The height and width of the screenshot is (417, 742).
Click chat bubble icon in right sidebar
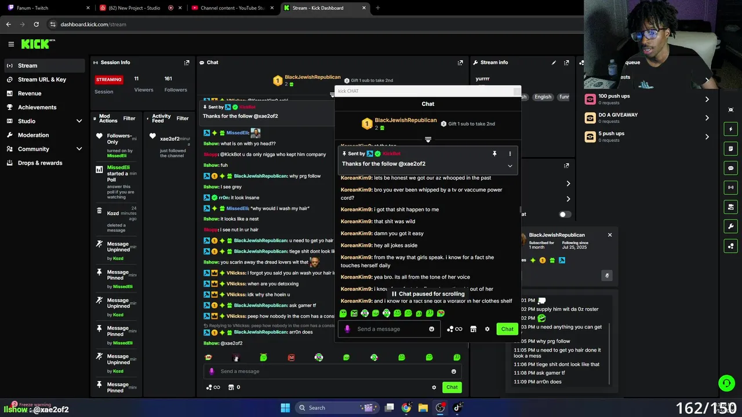pyautogui.click(x=730, y=168)
